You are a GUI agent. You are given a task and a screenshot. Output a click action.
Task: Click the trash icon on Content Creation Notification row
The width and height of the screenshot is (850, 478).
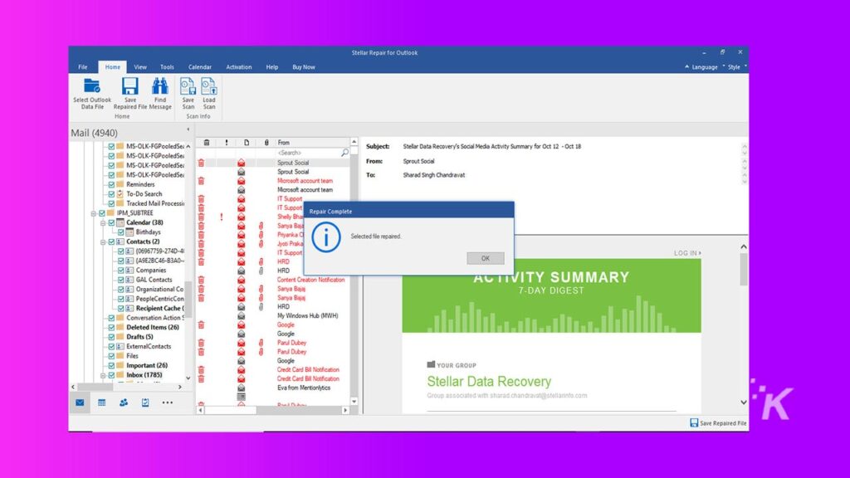[201, 280]
